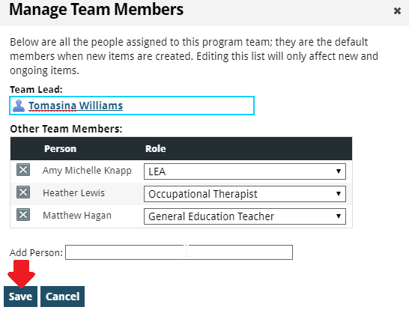
Task: Open the LEA role dropdown
Action: (245, 171)
